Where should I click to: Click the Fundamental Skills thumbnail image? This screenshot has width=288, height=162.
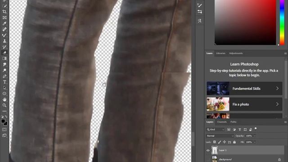(x=218, y=88)
